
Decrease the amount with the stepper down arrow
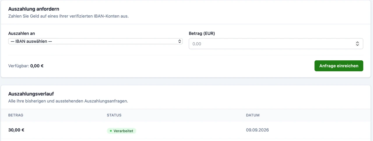coord(358,45)
